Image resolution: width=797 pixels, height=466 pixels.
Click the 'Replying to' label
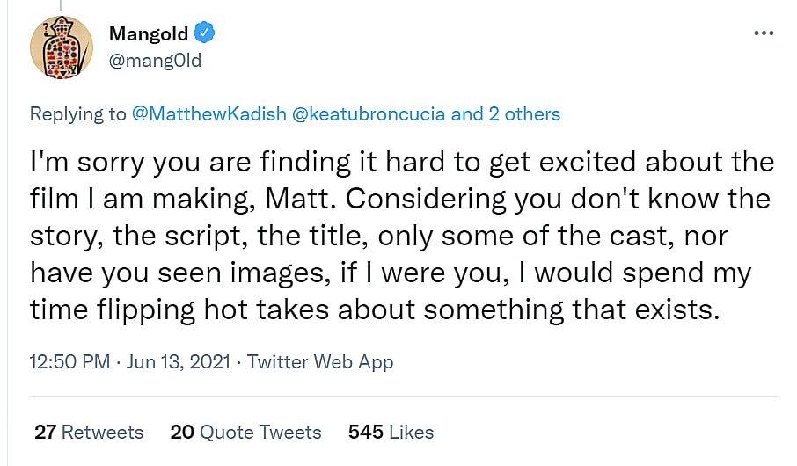(x=78, y=113)
